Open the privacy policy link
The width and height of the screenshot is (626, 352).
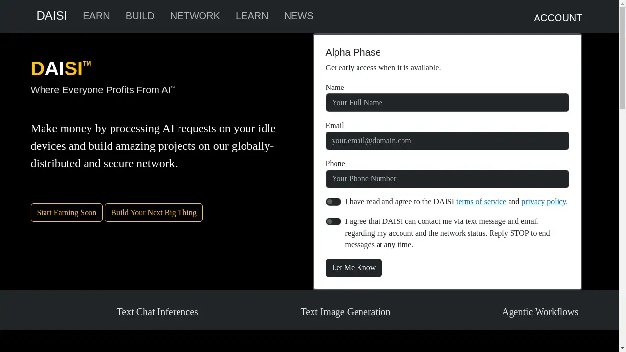[543, 202]
